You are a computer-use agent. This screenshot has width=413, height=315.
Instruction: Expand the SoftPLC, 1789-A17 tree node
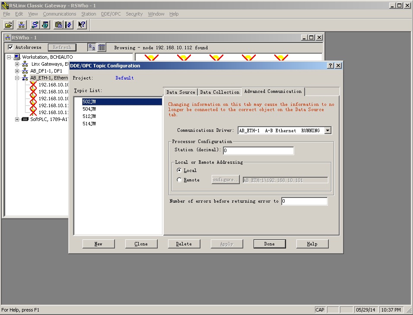17,119
